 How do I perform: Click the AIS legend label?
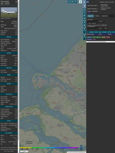click(x=94, y=39)
